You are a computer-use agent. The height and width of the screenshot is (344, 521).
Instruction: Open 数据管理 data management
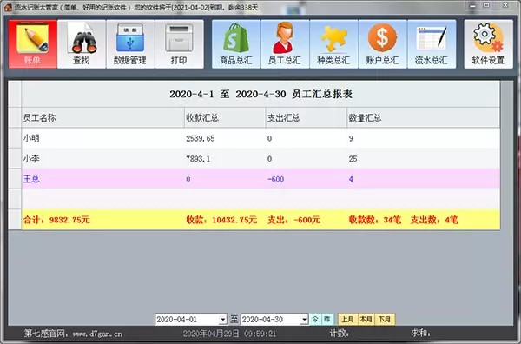pos(130,44)
